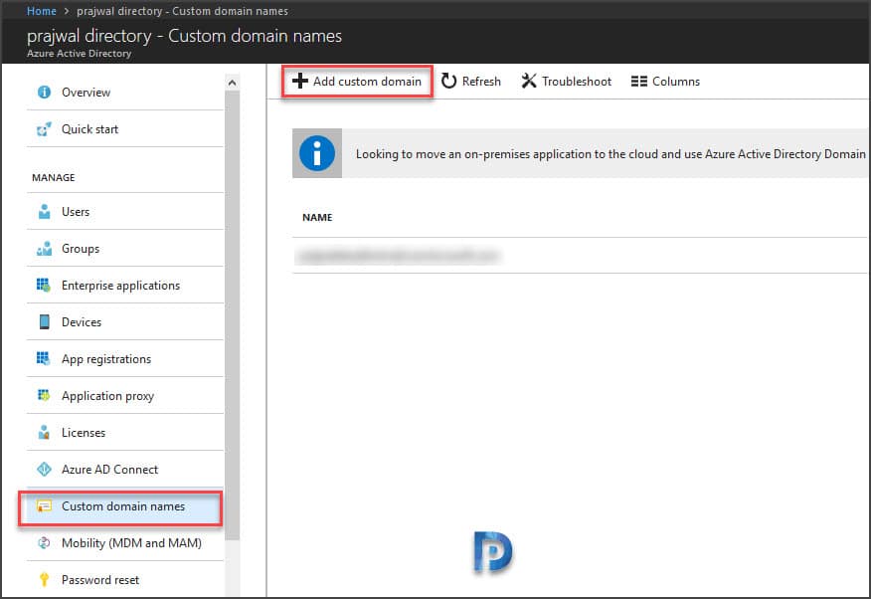Click the Custom domain names icon
The height and width of the screenshot is (599, 871).
tap(44, 506)
